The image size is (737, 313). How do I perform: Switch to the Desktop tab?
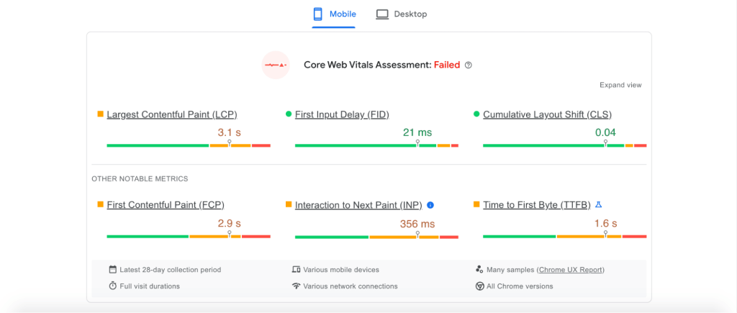[x=402, y=14]
